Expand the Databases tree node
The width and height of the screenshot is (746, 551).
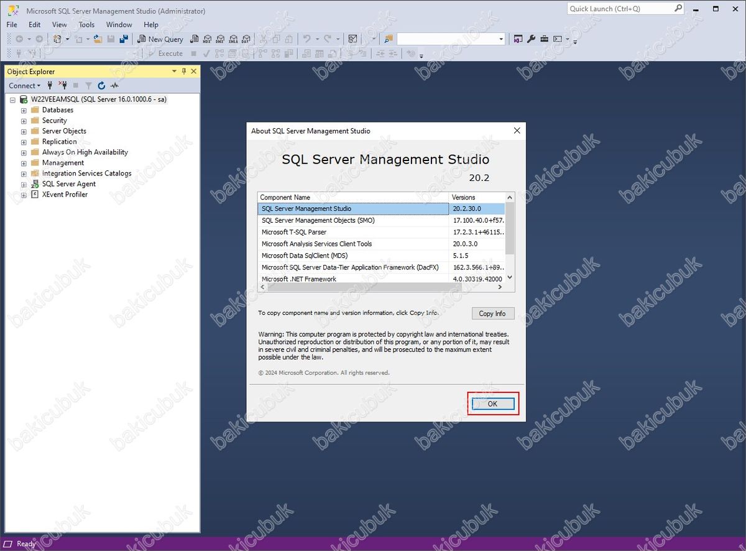[x=24, y=110]
